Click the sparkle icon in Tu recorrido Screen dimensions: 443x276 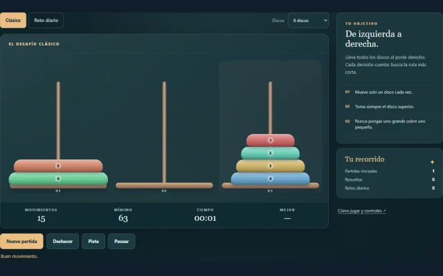[x=432, y=162]
